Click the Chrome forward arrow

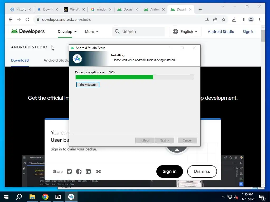tap(19, 19)
